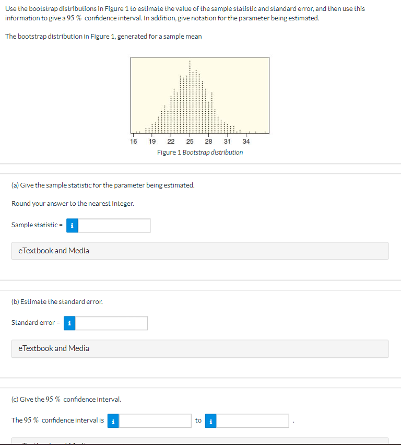Click the info icon beside Sample statistic field
This screenshot has height=445, width=401.
(x=72, y=225)
